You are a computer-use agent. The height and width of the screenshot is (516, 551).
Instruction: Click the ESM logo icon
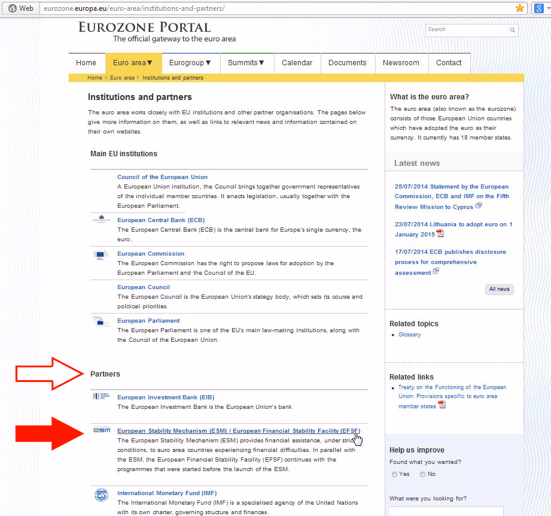pyautogui.click(x=102, y=430)
